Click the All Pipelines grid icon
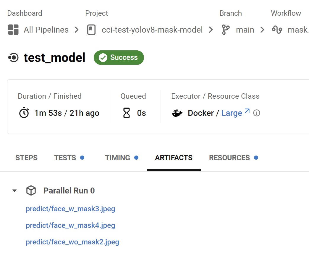Image resolution: width=309 pixels, height=253 pixels. coord(13,30)
